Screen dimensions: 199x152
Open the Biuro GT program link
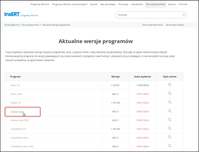pyautogui.click(x=15, y=85)
